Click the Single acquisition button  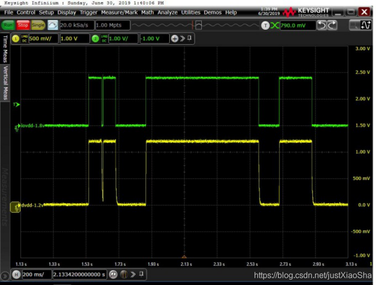click(x=38, y=25)
